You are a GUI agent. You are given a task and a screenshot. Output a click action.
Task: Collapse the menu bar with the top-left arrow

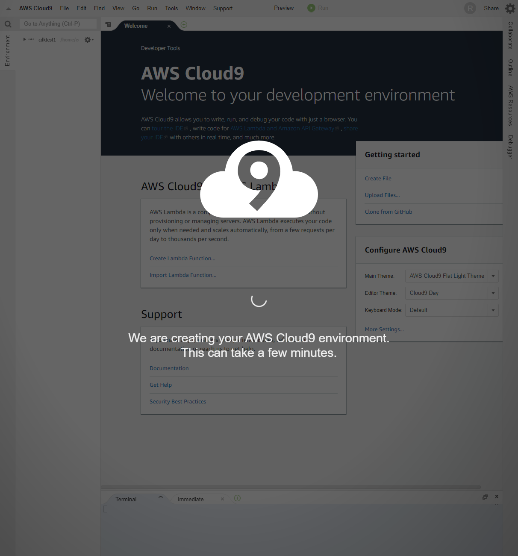pyautogui.click(x=9, y=9)
